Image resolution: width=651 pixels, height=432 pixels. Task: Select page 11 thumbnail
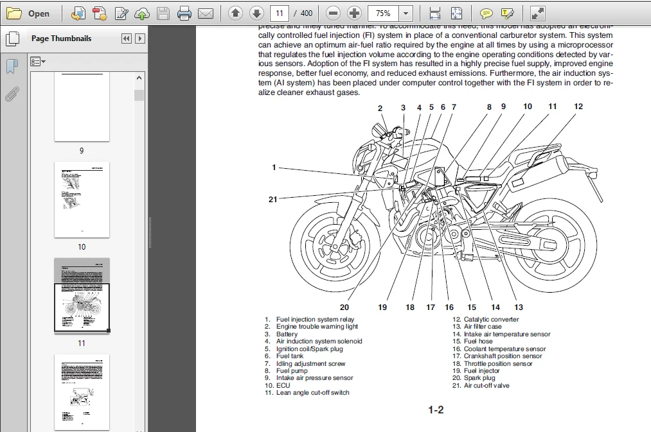(x=82, y=296)
